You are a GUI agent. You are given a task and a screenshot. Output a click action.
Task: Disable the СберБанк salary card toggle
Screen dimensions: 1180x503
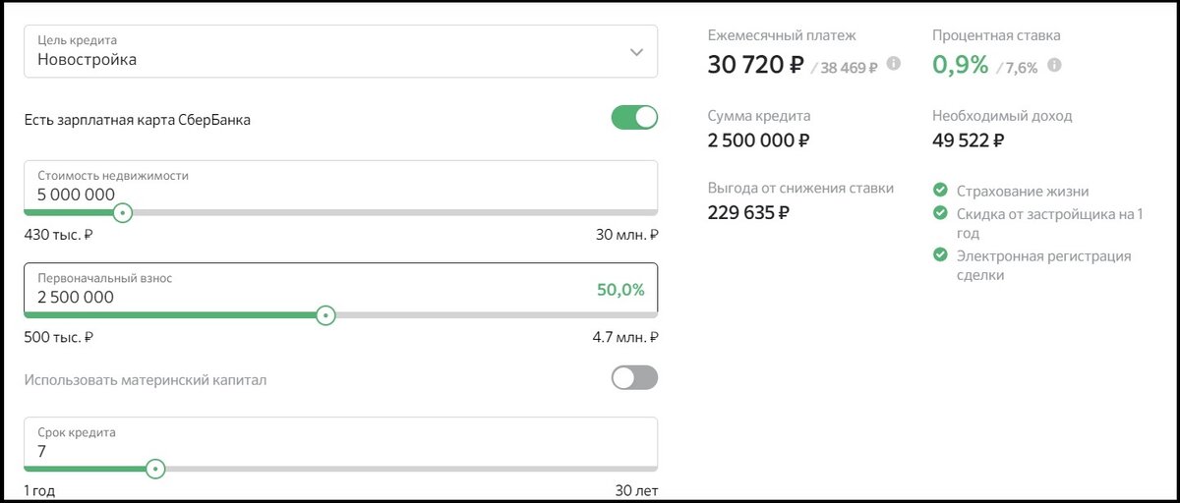(634, 118)
